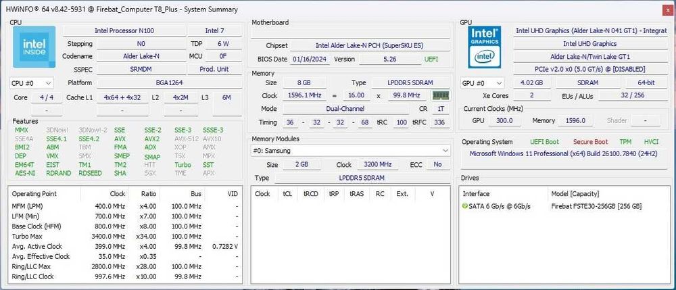Open the GPU #0 selector dropdown
676x290 pixels.
tap(483, 83)
